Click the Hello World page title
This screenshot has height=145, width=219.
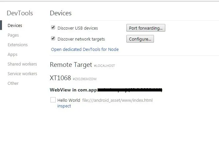coord(69,100)
